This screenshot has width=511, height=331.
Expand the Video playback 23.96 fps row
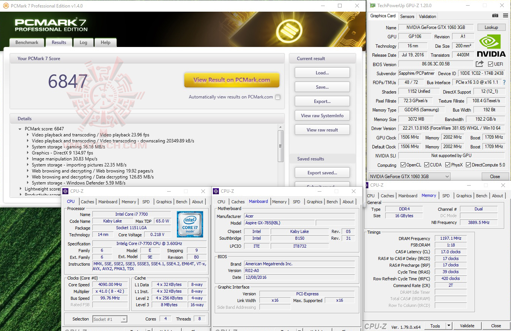[28, 135]
